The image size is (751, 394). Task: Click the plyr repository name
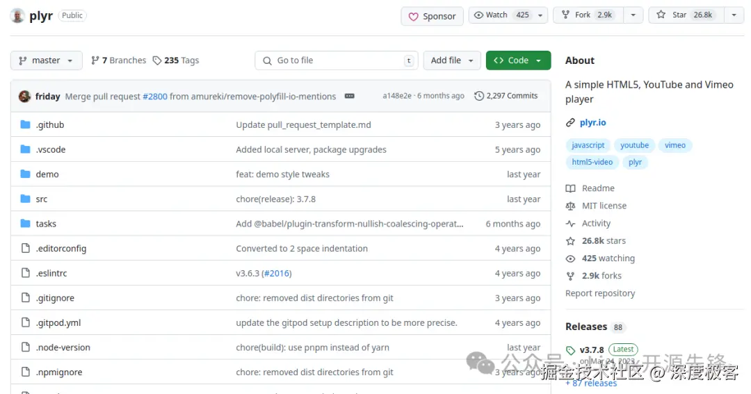coord(41,16)
